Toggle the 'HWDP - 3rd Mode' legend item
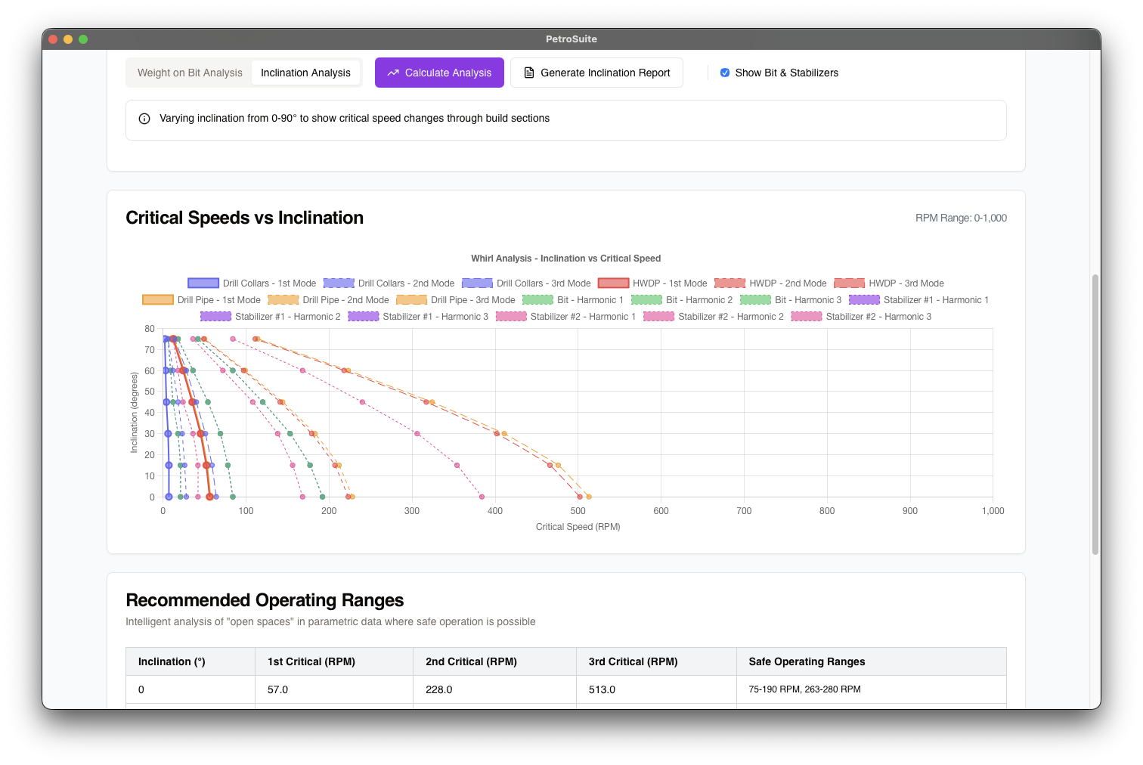 pyautogui.click(x=889, y=283)
